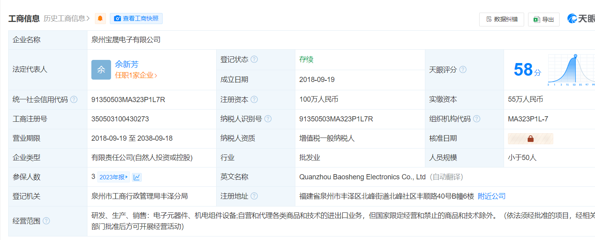Screen dimensions: 595x240
Task: Select English name Quanzhou Baosheng Electronics Co., Ltd
Action: pos(362,177)
